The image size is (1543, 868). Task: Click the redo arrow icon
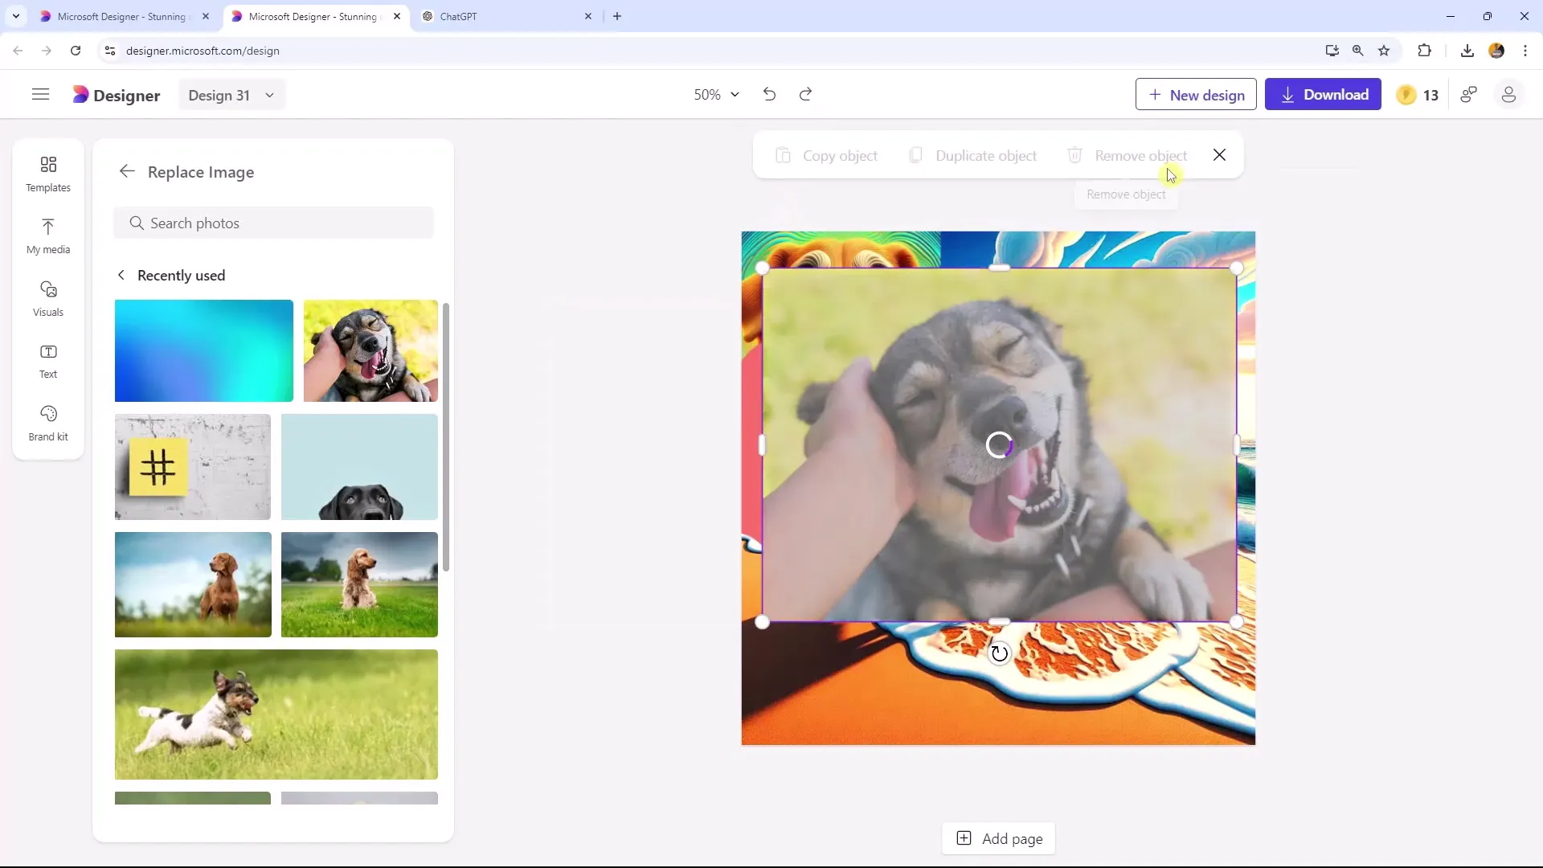coord(805,94)
